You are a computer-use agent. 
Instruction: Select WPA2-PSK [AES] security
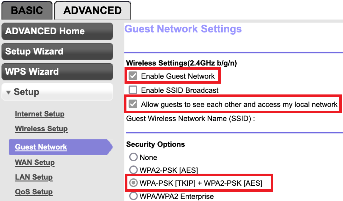[133, 170]
